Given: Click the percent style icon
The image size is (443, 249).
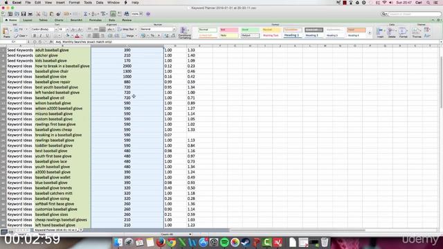Looking at the screenshot, I should coord(152,35).
